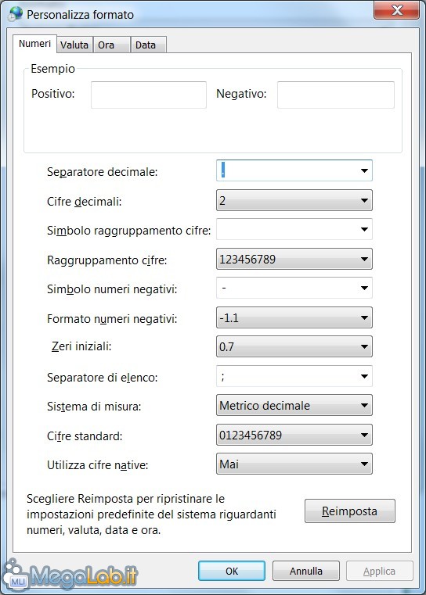Viewport: 426px width, 595px height.
Task: Open the Ora tab
Action: (x=111, y=45)
